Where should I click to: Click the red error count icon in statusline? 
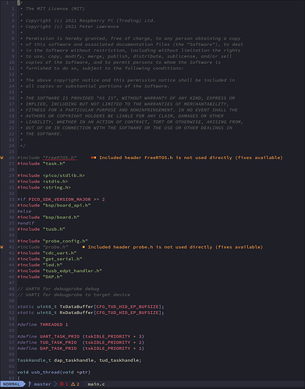click(x=62, y=384)
